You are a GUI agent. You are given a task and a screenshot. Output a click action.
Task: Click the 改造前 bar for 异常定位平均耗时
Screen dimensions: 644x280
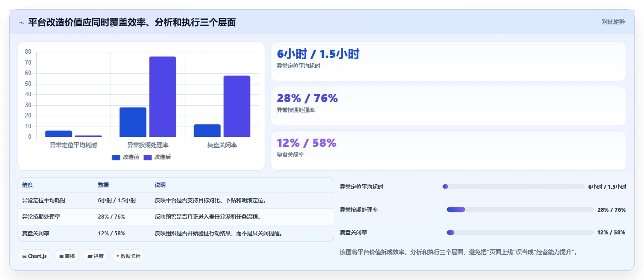coord(59,134)
